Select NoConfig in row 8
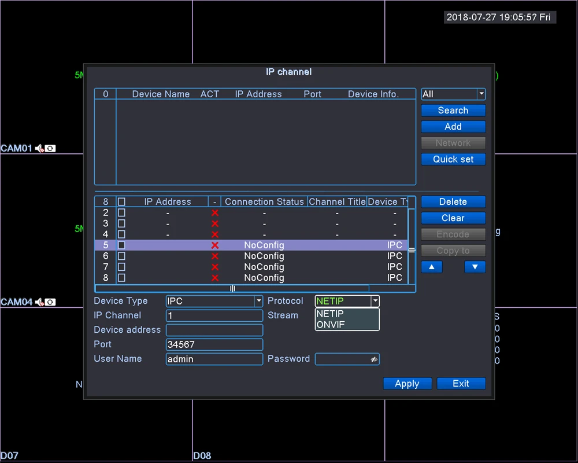Viewport: 578px width, 463px height. point(264,278)
